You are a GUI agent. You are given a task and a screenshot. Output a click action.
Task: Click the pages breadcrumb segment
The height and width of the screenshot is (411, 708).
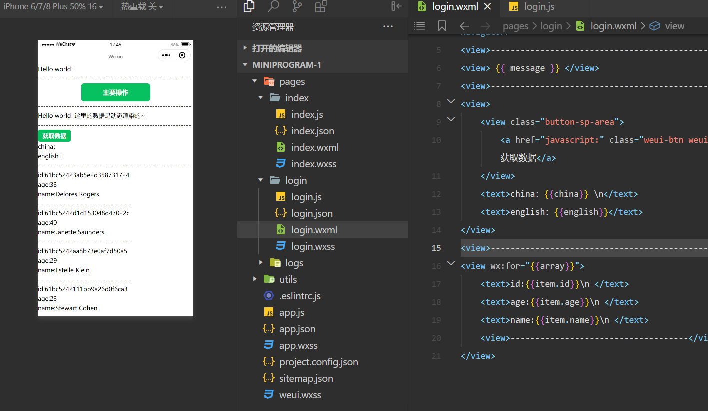(x=515, y=26)
